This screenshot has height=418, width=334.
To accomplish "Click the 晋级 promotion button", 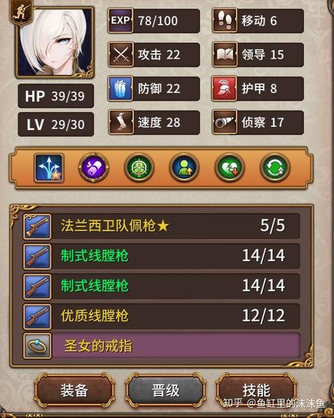I will (166, 390).
